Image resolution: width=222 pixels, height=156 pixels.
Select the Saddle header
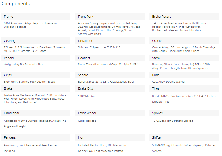click(x=110, y=75)
